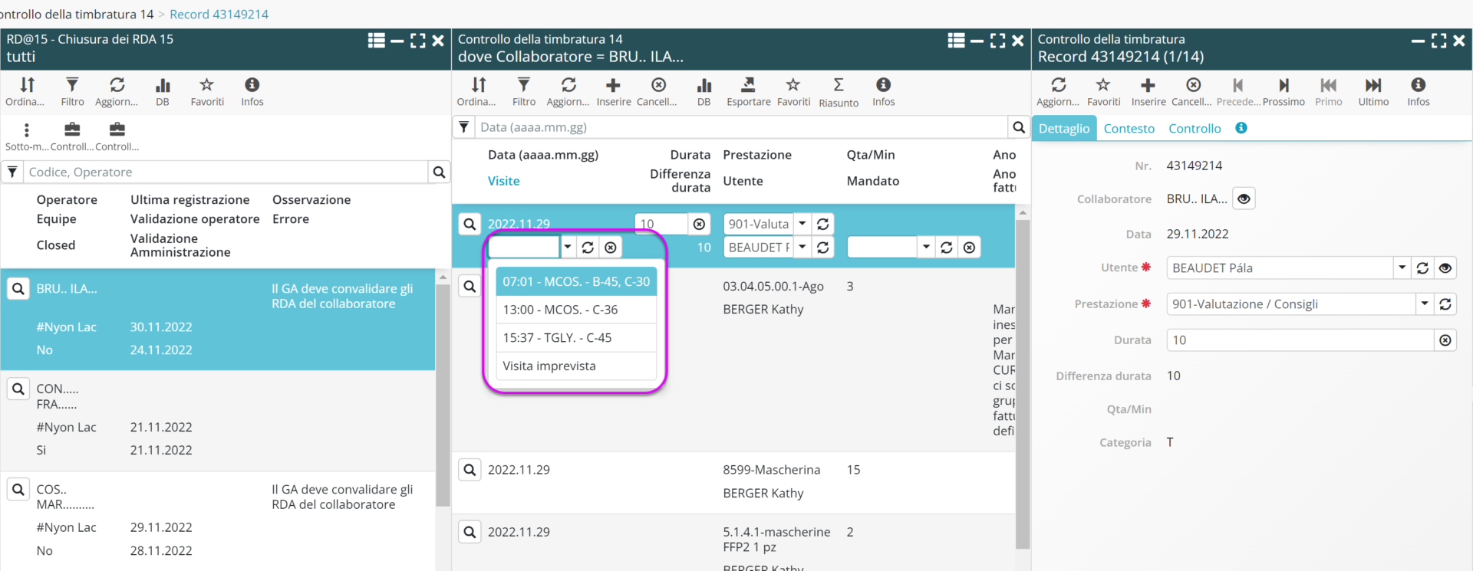Go to Prossimo record
1473x571 pixels.
1284,85
